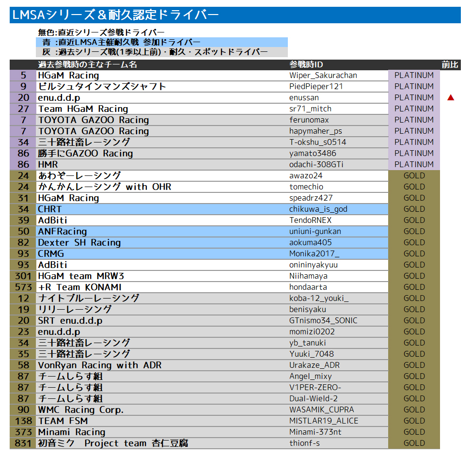Click the Dexter SH Racing team name
Screen dimensions: 472x457
click(x=79, y=243)
